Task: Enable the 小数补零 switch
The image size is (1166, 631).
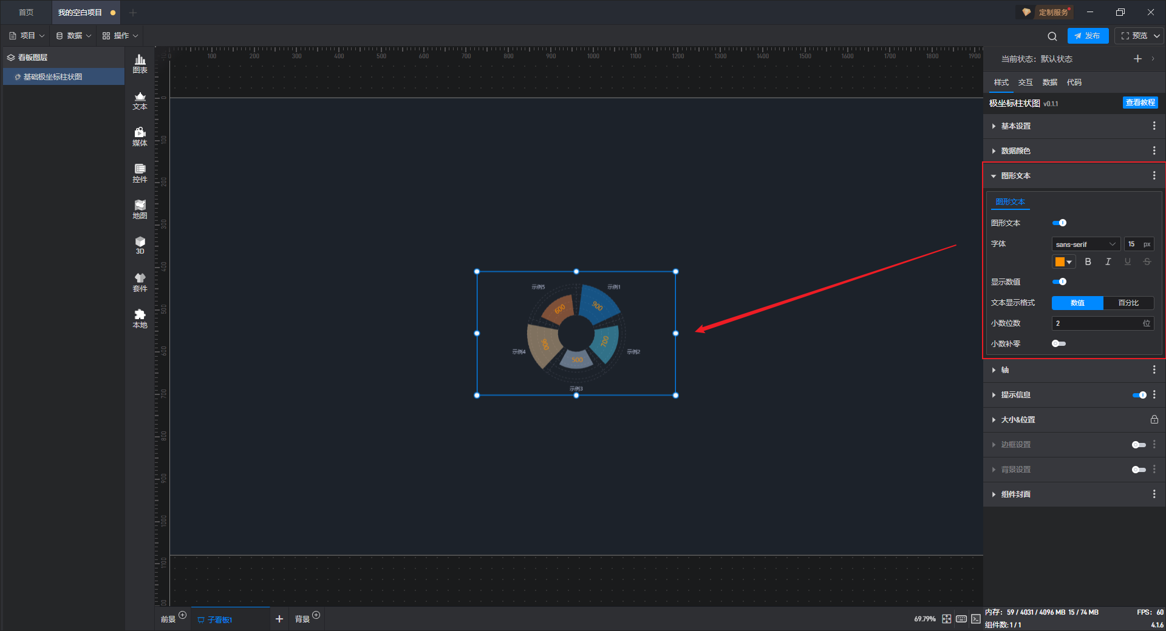Action: click(x=1059, y=343)
